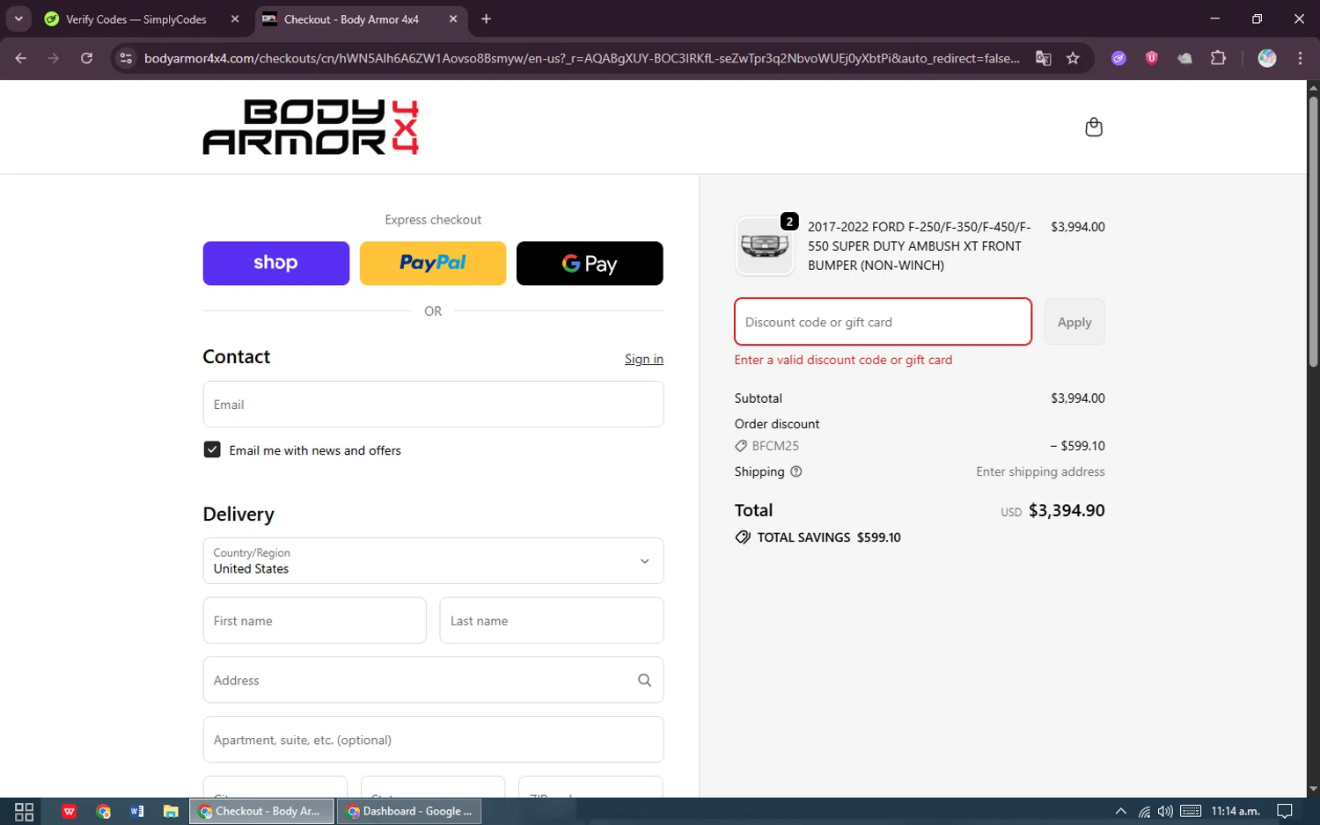Image resolution: width=1320 pixels, height=825 pixels.
Task: Open the red WPS Office taskbar icon
Action: tap(70, 811)
